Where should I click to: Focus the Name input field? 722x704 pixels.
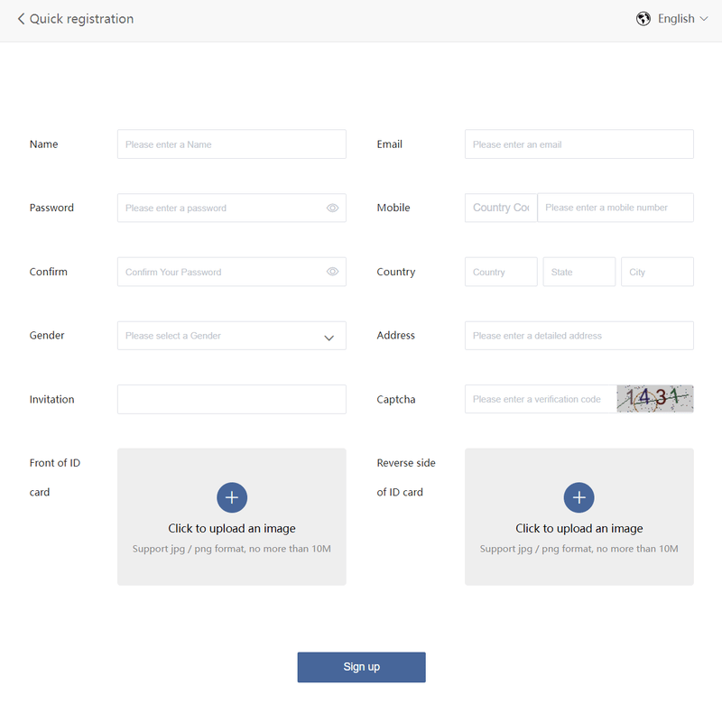click(231, 144)
